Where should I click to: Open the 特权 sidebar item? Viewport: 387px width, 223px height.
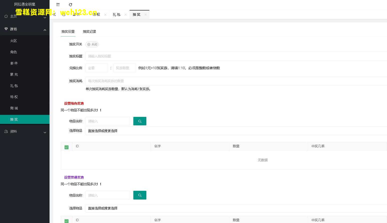(25, 97)
